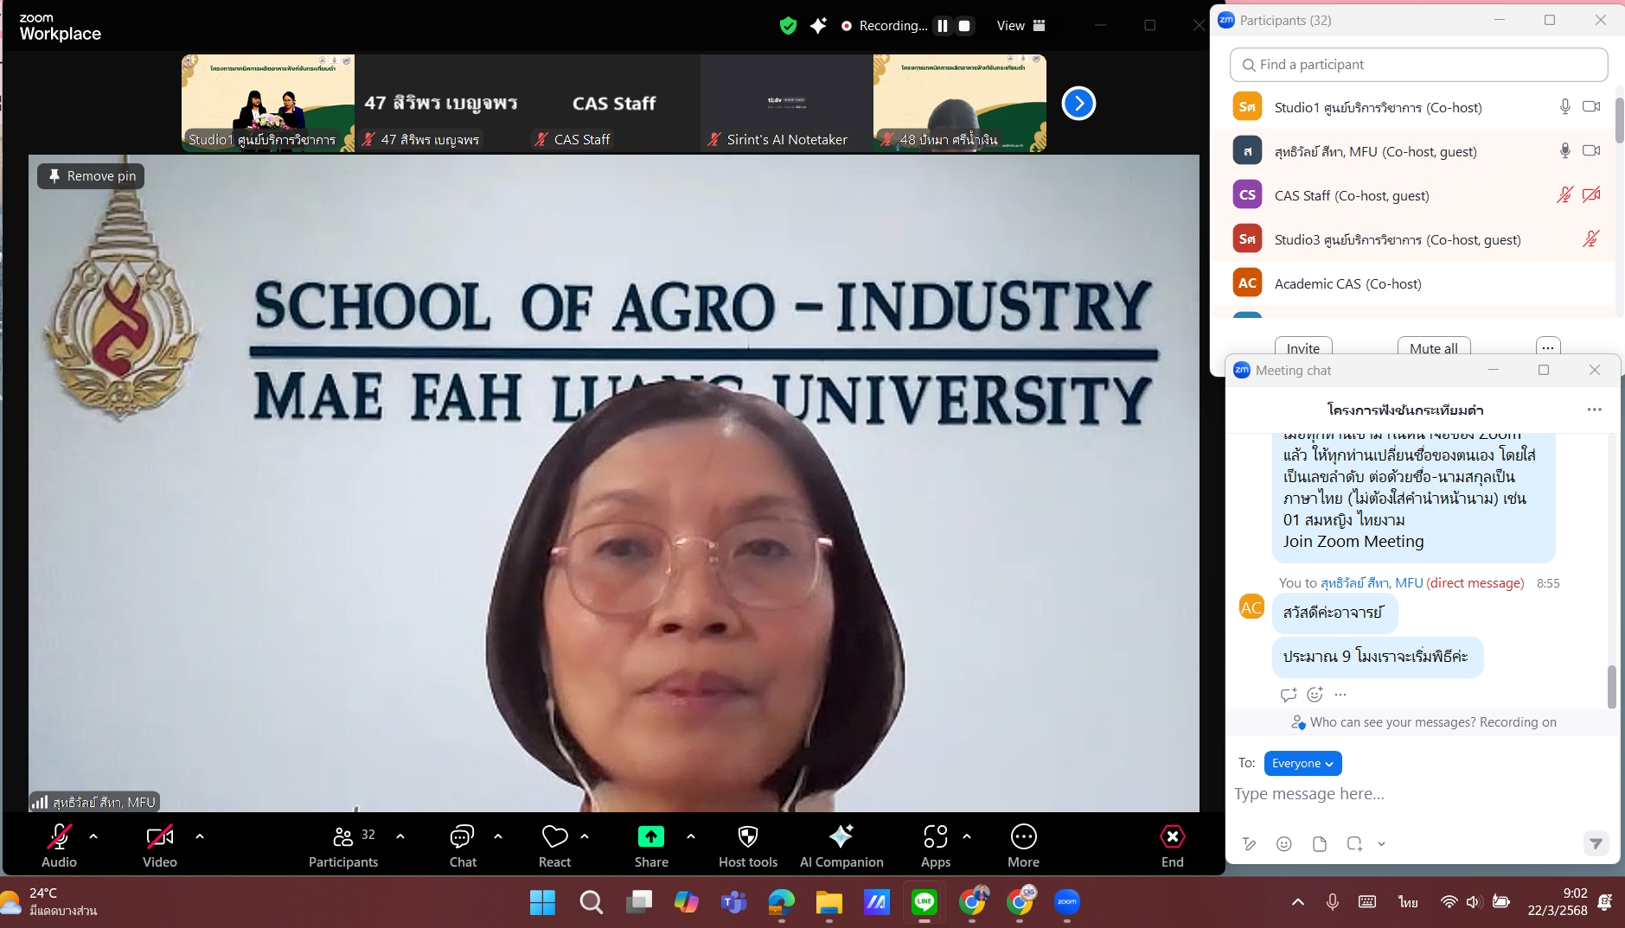Open the Join Zoom Meeting message
This screenshot has height=928, width=1625.
[x=1353, y=542]
